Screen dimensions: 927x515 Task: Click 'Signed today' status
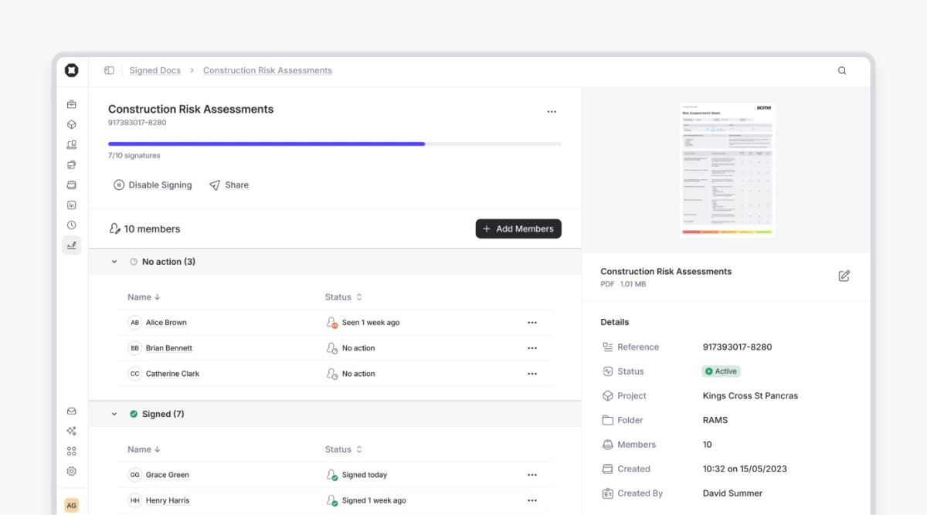[x=365, y=475]
